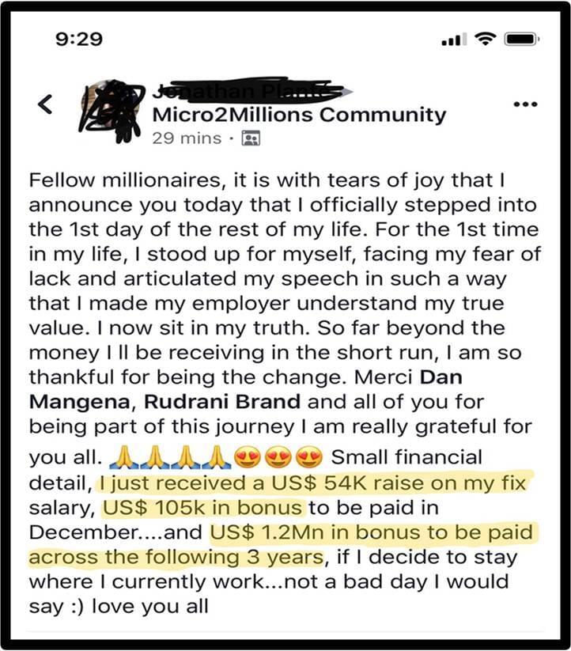The image size is (571, 651).
Task: Click the "29 mins" post timestamp
Action: point(187,138)
